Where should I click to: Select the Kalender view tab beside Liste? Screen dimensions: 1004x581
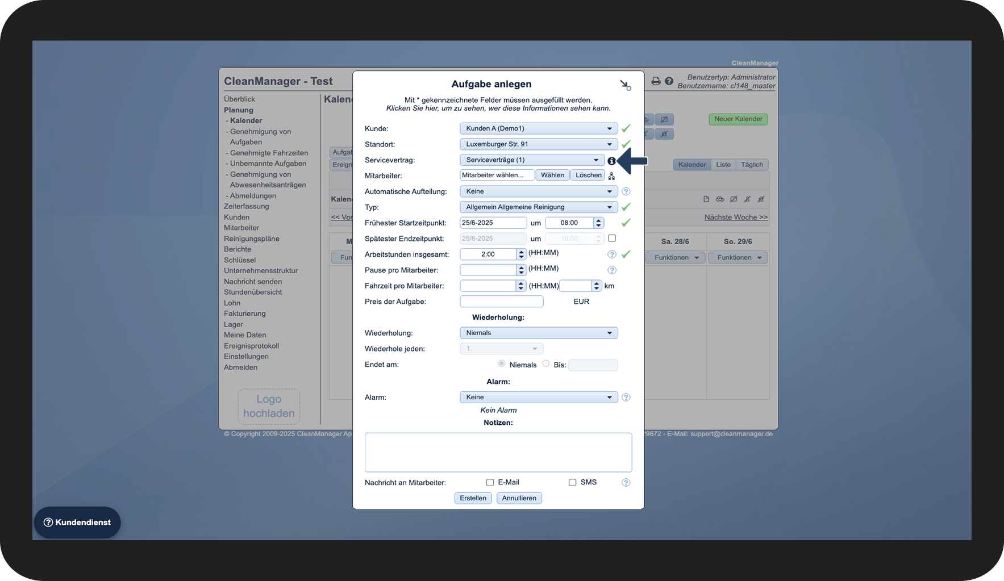click(692, 165)
